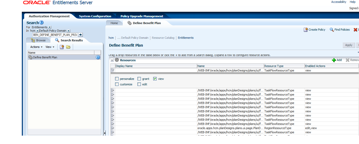The image size is (359, 144).
Task: Enable the grant action checkbox
Action: 139,79
